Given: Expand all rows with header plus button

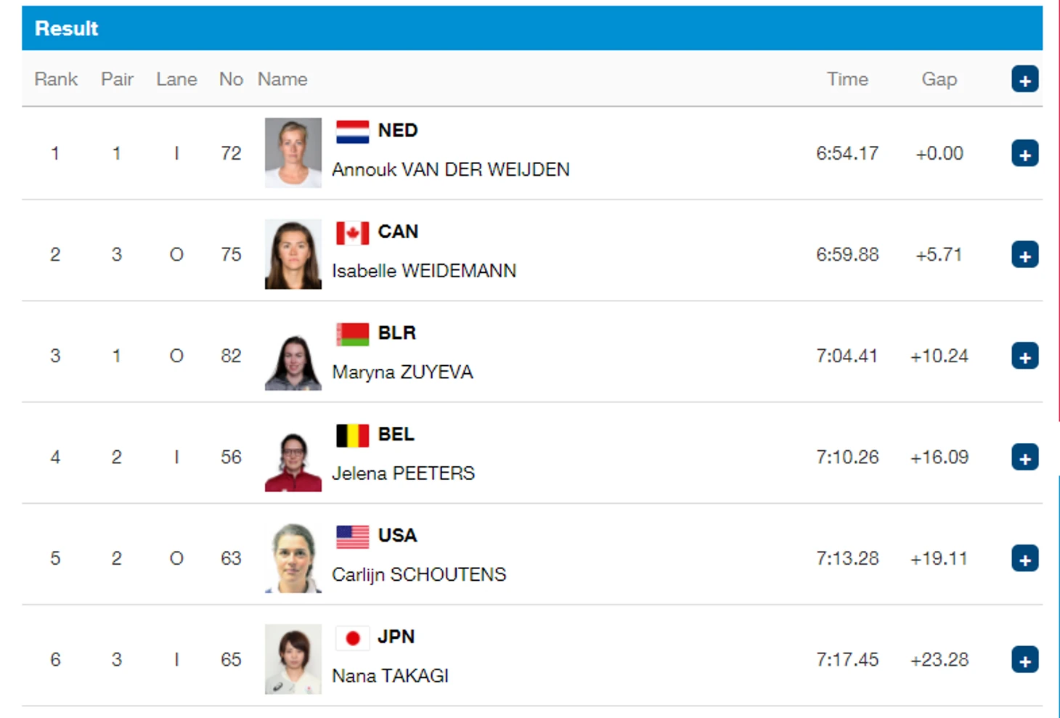Looking at the screenshot, I should click(1024, 79).
